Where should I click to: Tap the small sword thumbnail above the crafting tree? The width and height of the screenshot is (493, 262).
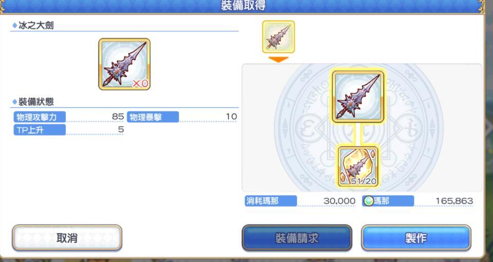click(279, 37)
